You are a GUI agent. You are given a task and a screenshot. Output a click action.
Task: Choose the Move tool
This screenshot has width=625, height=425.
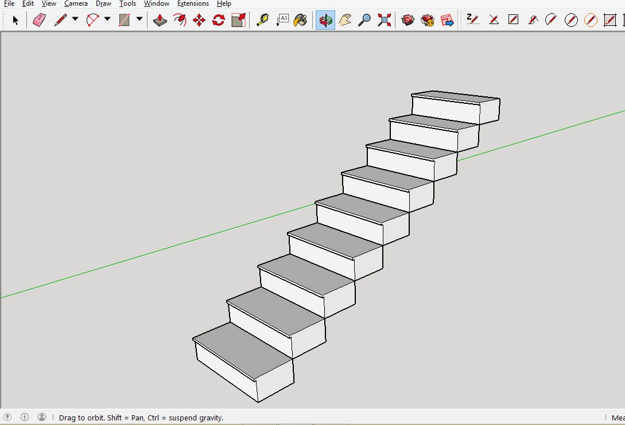pos(199,20)
